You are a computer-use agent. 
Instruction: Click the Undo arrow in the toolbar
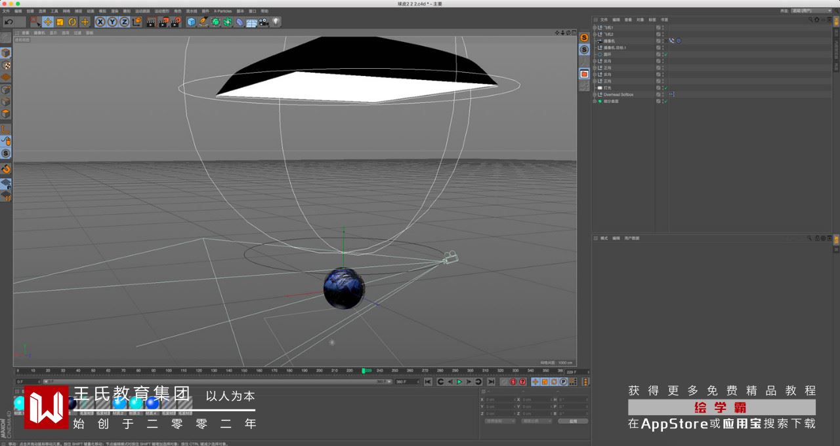[9, 22]
